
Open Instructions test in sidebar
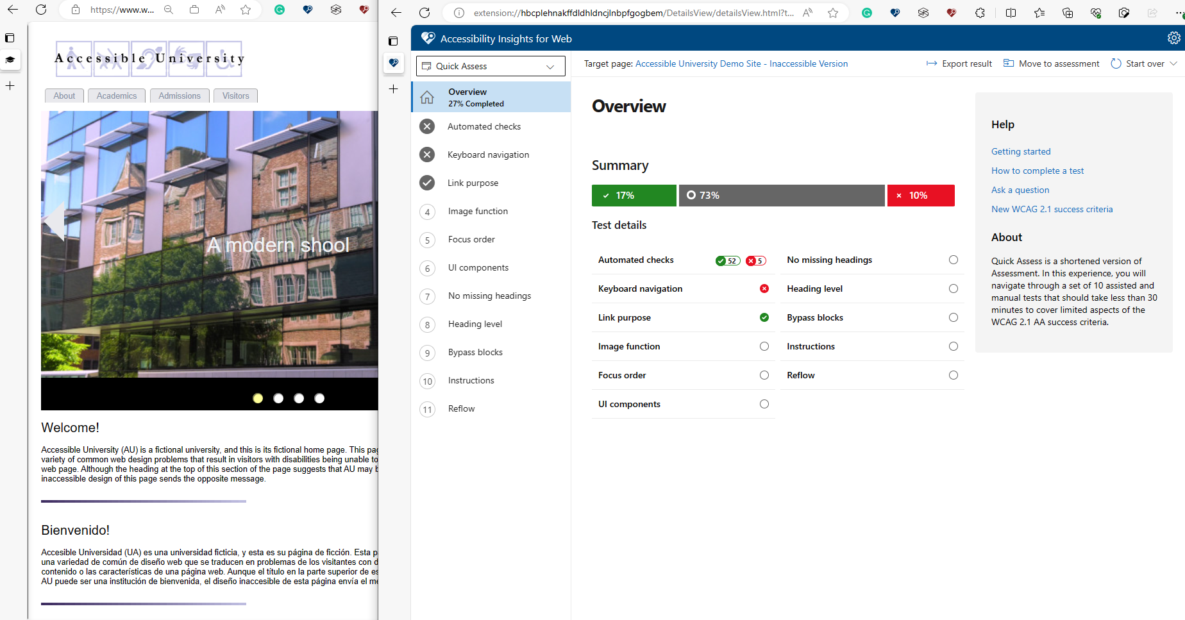[x=491, y=380]
